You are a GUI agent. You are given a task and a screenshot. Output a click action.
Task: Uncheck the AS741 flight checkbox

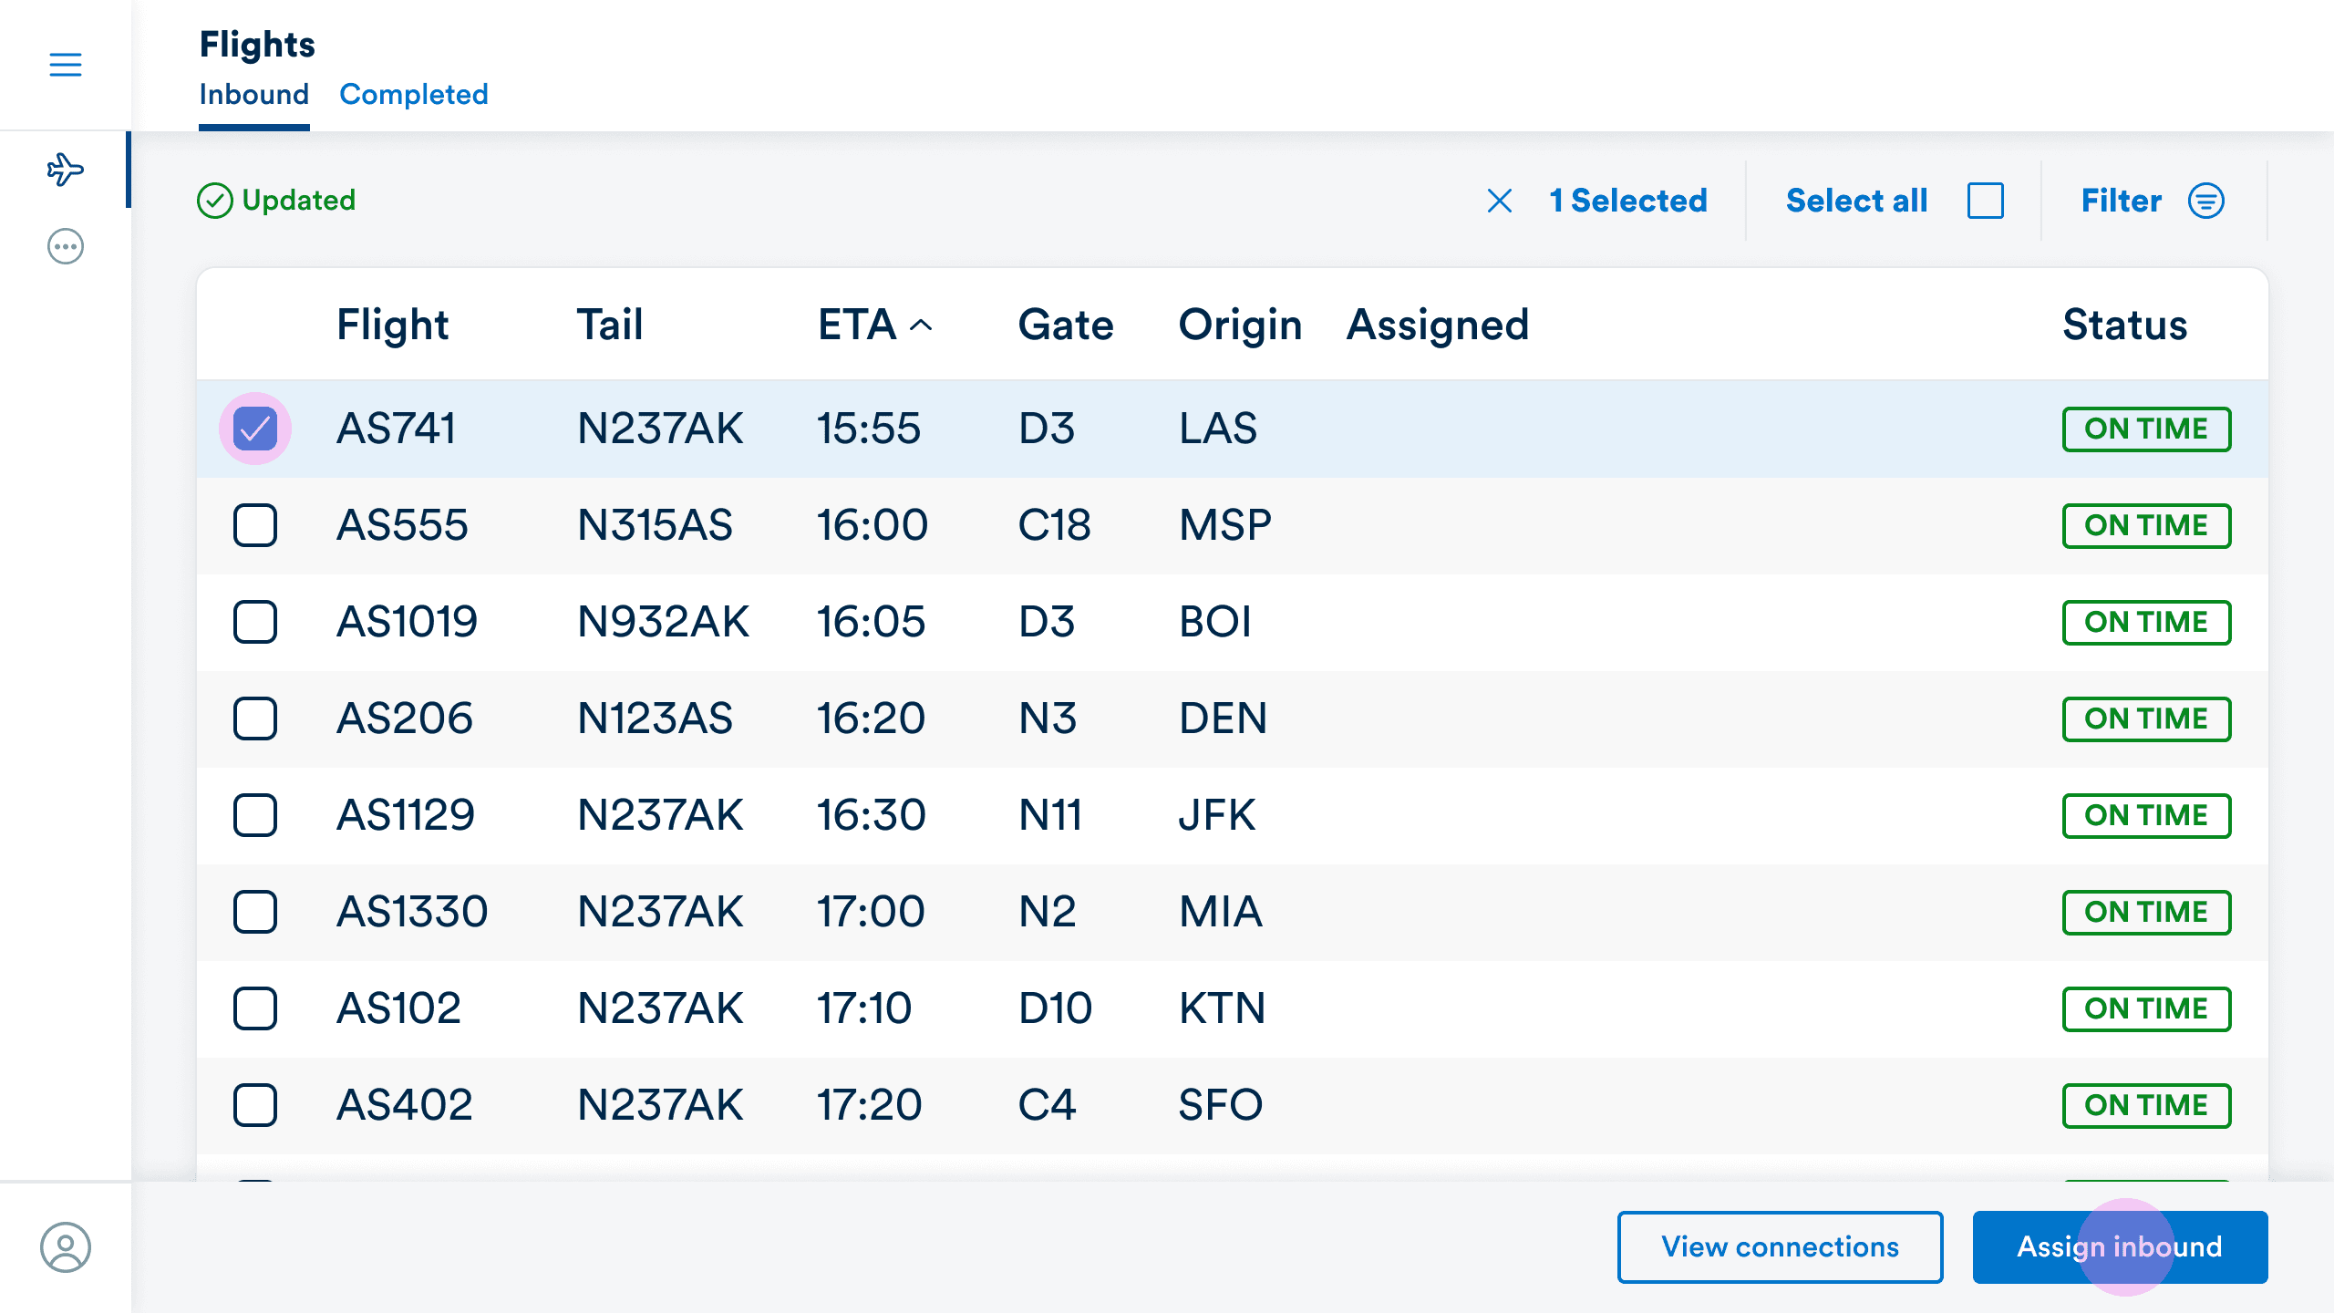point(255,429)
